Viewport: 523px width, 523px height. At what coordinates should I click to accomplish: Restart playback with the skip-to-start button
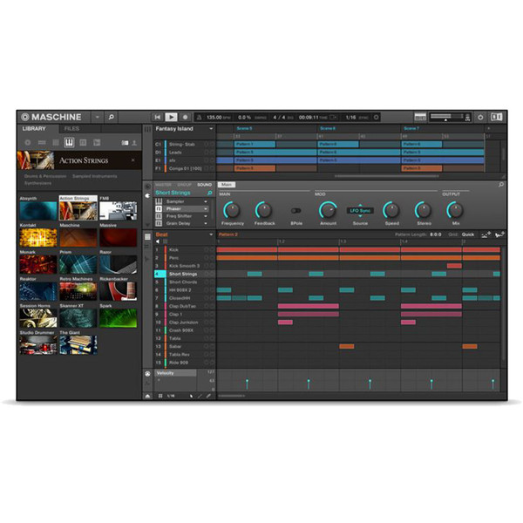tap(158, 117)
